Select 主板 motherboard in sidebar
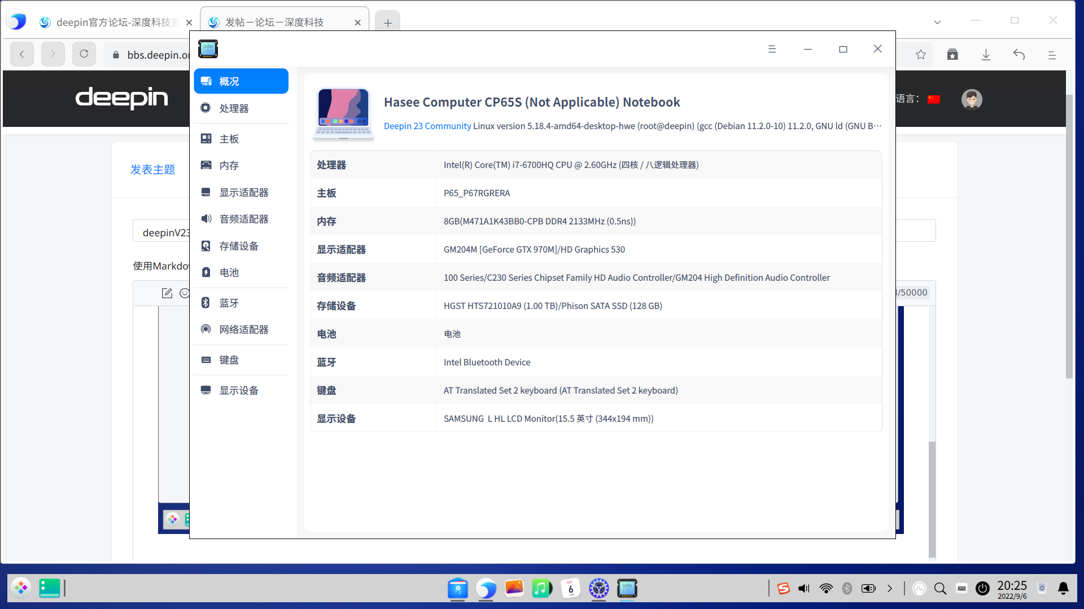This screenshot has width=1084, height=609. (229, 139)
